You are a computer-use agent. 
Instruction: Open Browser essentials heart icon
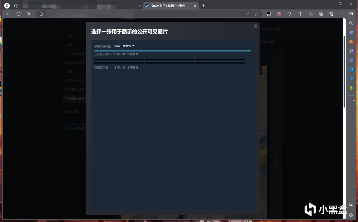pos(331,14)
